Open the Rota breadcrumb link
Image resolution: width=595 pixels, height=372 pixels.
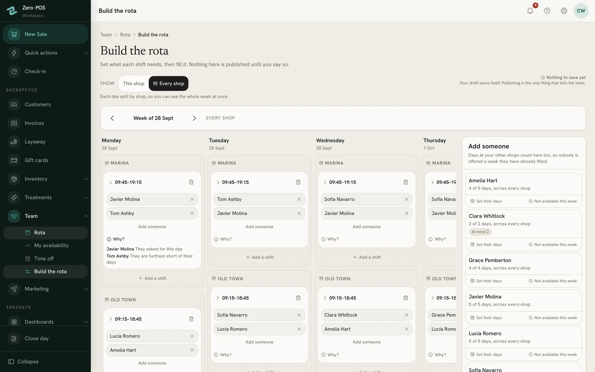click(125, 35)
